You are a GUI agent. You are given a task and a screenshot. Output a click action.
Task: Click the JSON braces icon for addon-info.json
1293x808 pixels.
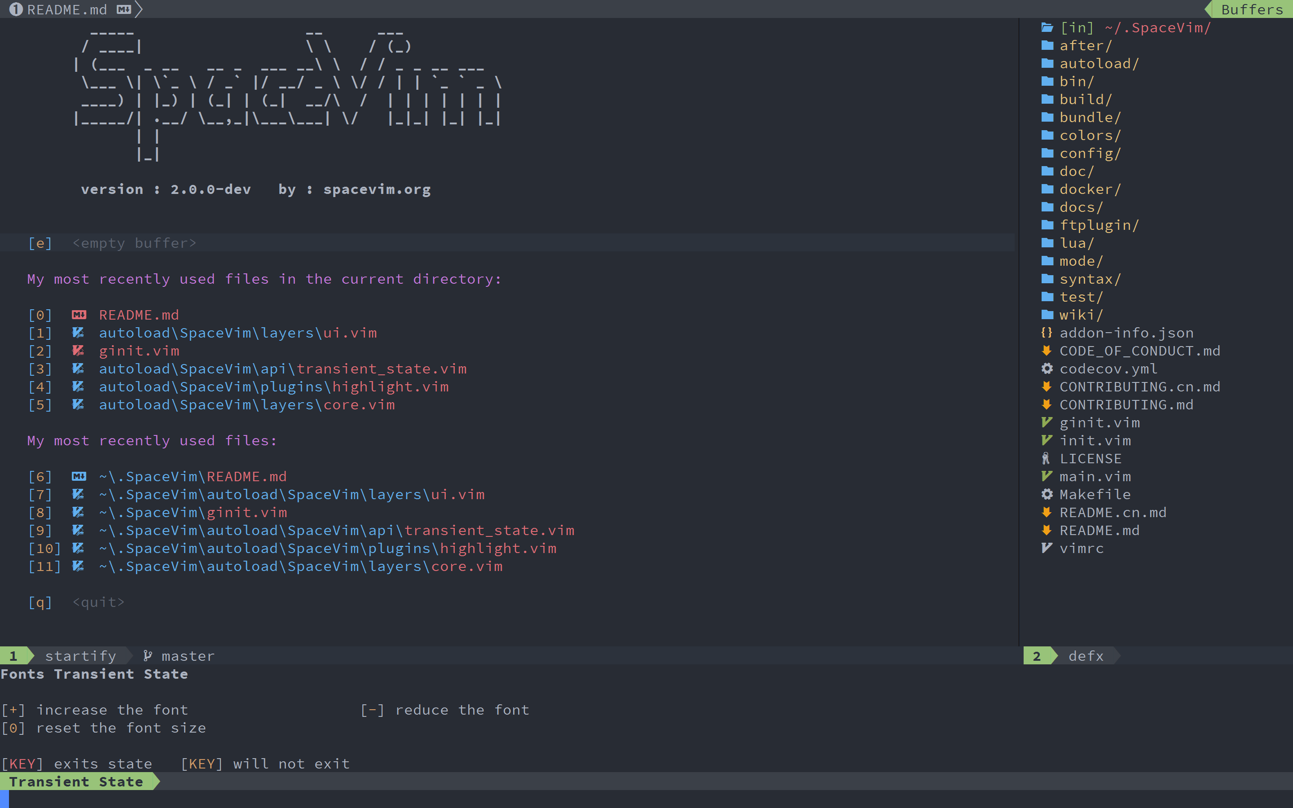click(x=1047, y=332)
